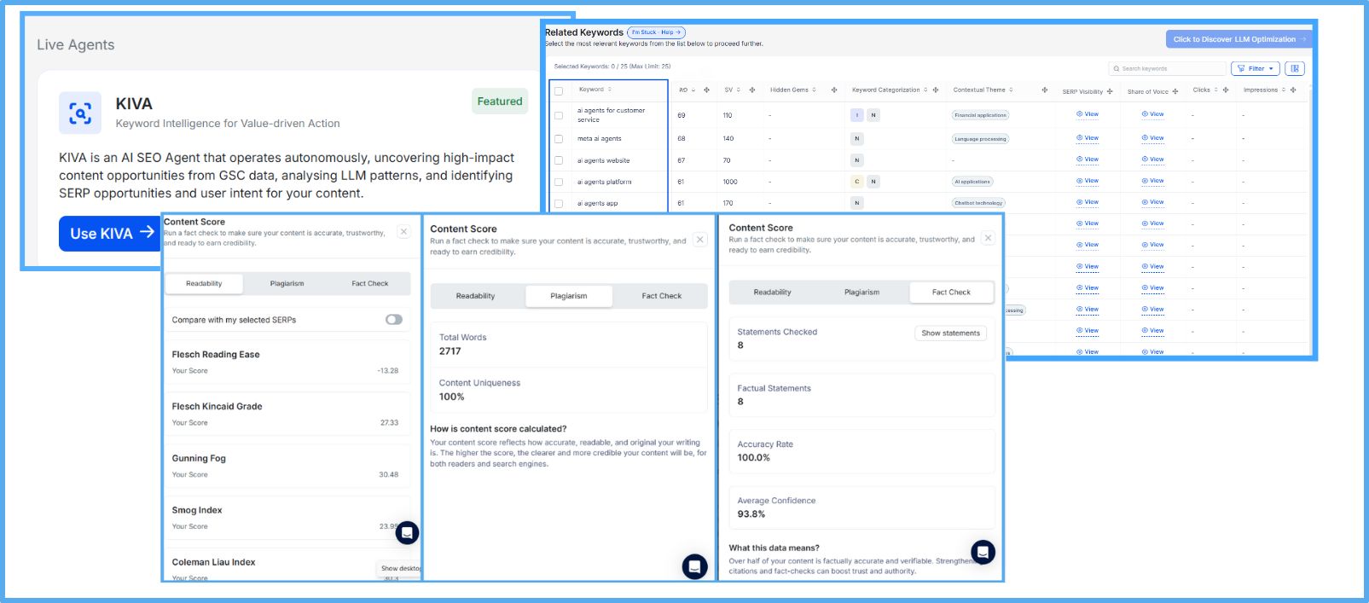Viewport: 1369px width, 603px height.
Task: Select Fact Check tab in middle Plagiarism panel
Action: (x=661, y=296)
